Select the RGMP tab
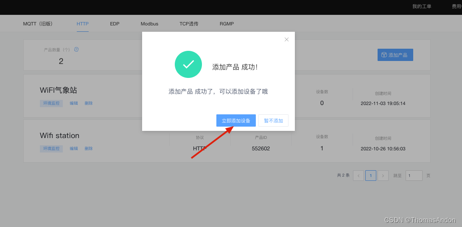 click(x=227, y=24)
